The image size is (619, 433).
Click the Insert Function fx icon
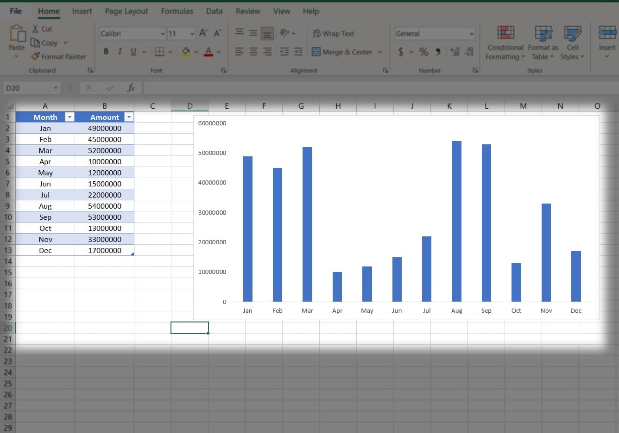point(131,88)
